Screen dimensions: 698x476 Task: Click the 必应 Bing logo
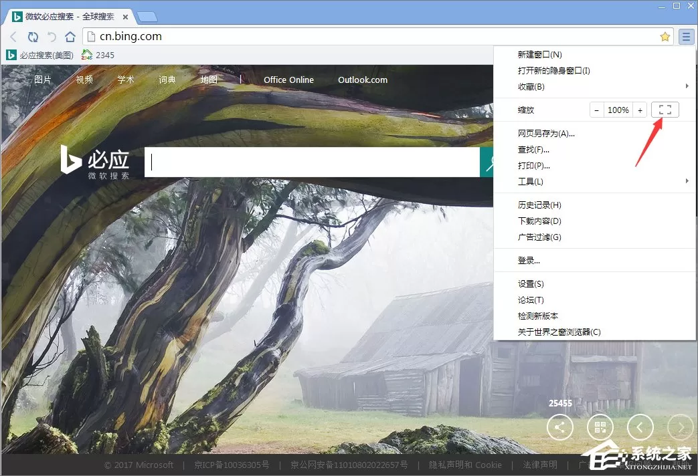(x=95, y=162)
